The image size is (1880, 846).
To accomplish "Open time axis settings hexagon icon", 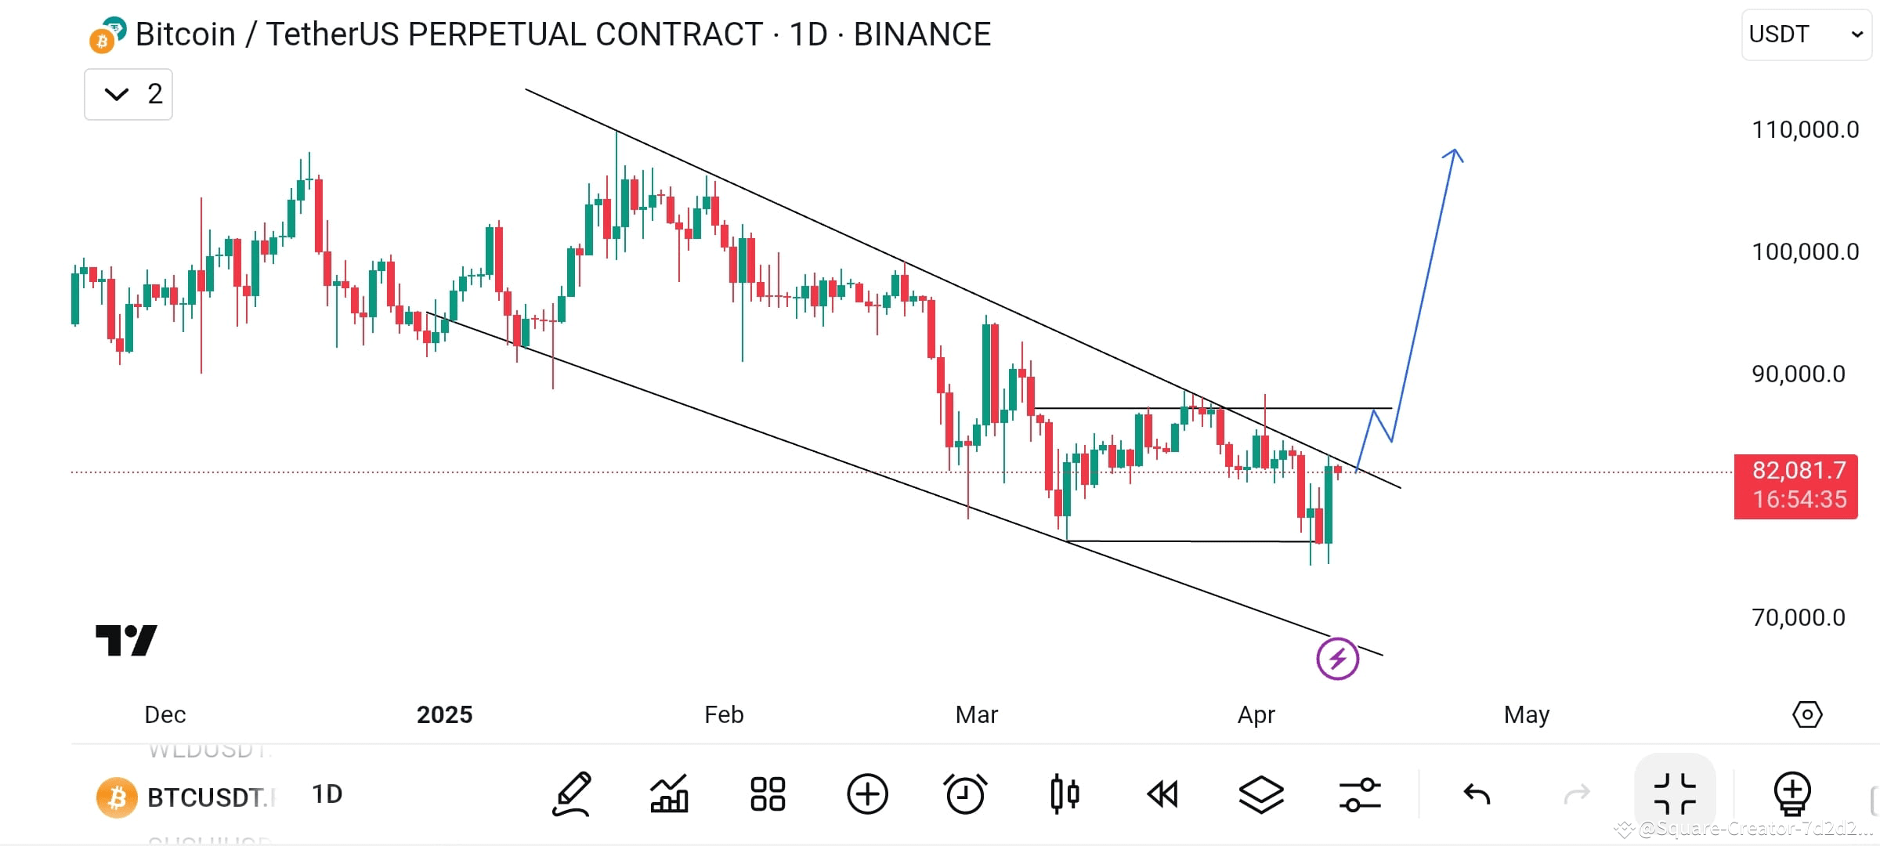I will pos(1807,714).
